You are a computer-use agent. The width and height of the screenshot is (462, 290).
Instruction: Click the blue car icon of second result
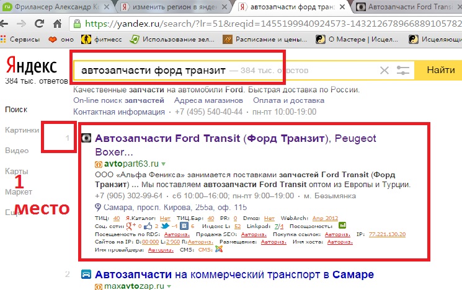(86, 275)
